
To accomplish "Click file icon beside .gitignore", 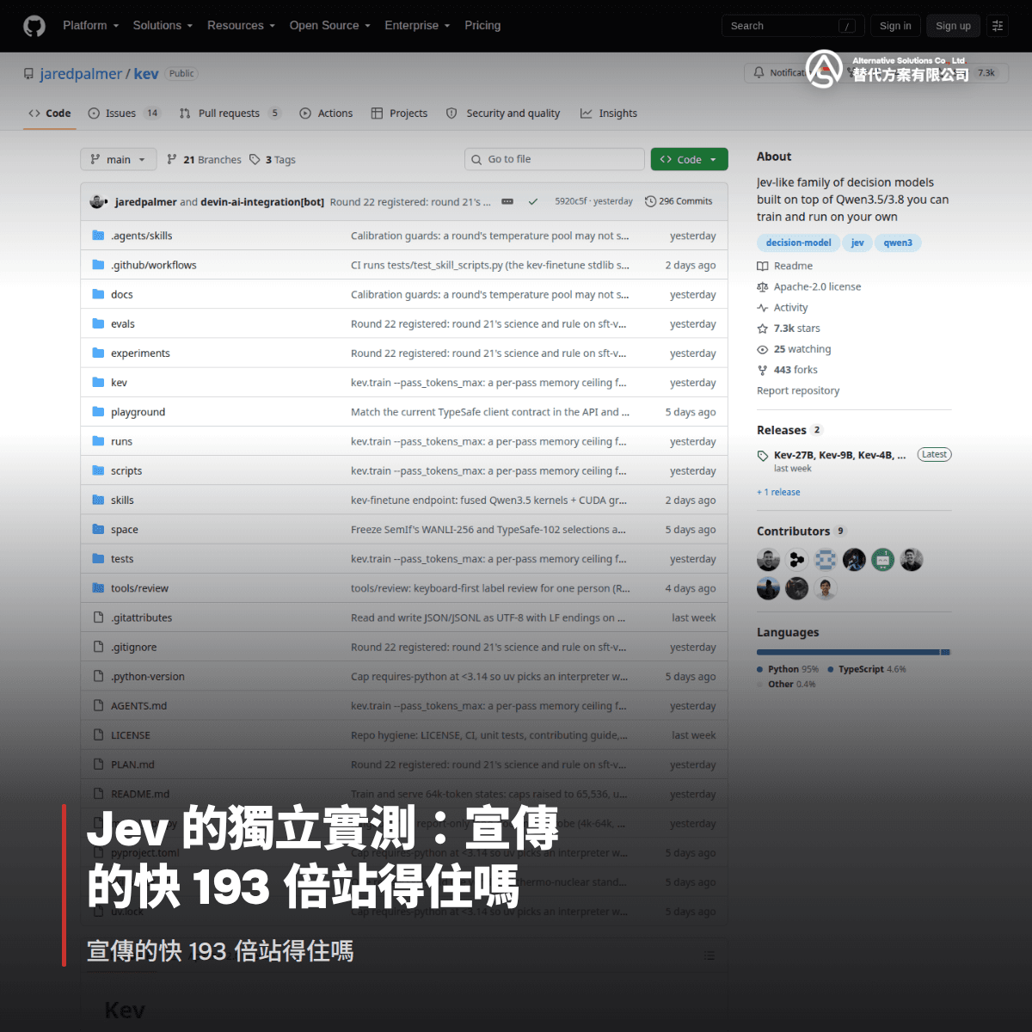I will pos(98,647).
